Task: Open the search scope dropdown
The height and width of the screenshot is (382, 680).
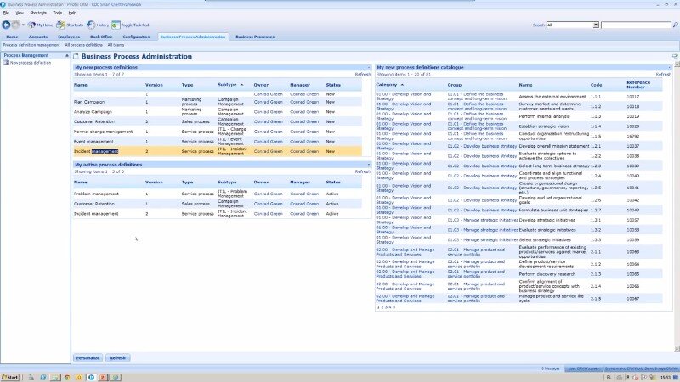Action: 596,25
